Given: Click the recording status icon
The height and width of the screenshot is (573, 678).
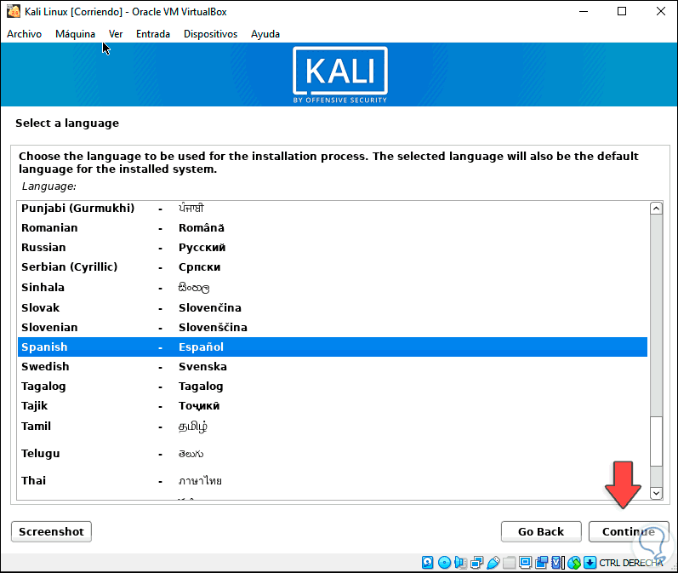Looking at the screenshot, I should pyautogui.click(x=541, y=562).
